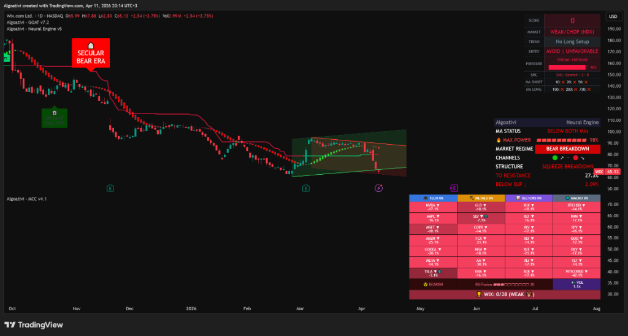Click the radioactive BEARISH status cell

(x=433, y=284)
